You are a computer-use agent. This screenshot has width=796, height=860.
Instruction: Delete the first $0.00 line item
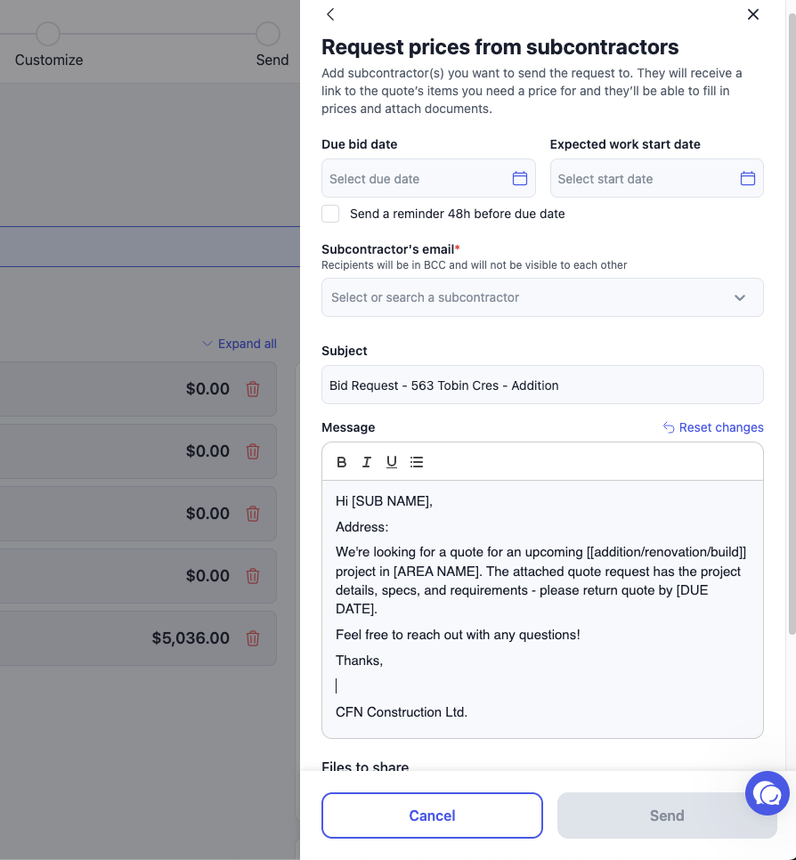[252, 389]
